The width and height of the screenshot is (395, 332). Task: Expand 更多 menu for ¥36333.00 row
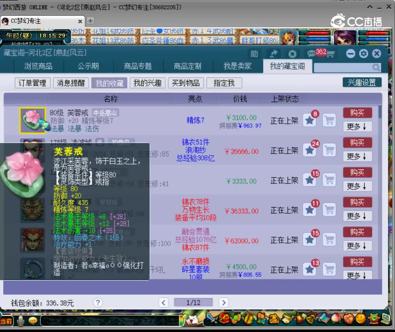357,216
